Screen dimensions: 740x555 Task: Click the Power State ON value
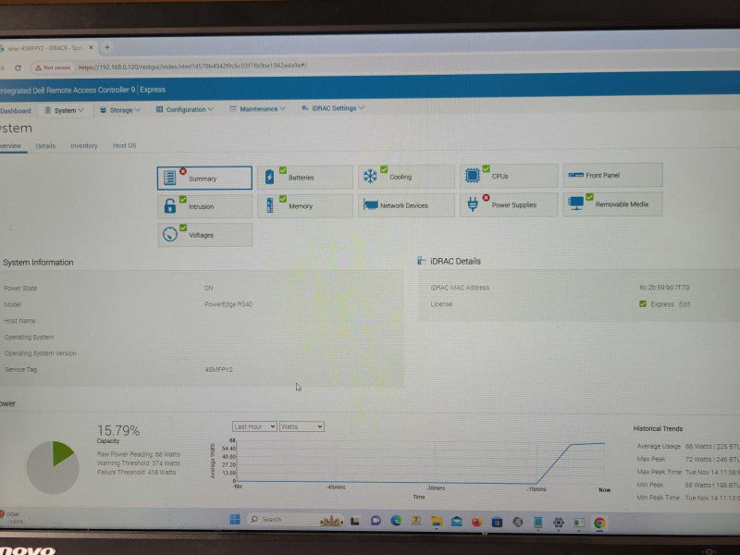[x=209, y=288]
